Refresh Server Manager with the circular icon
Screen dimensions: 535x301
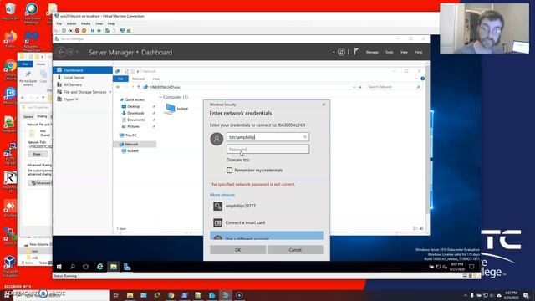341,52
